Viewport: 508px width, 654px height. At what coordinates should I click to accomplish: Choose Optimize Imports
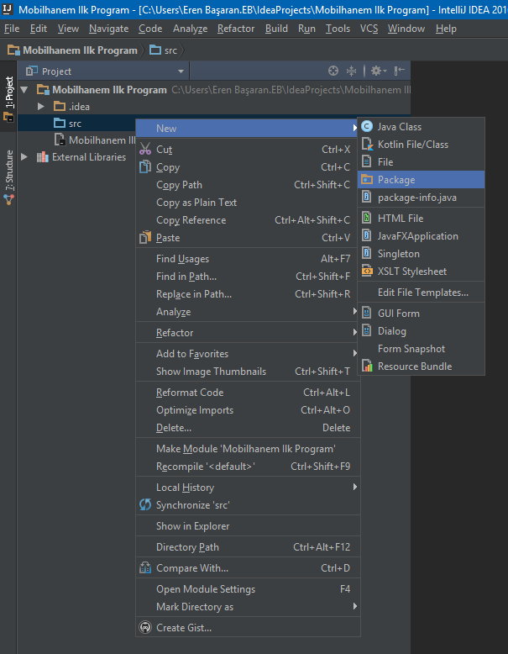248,410
